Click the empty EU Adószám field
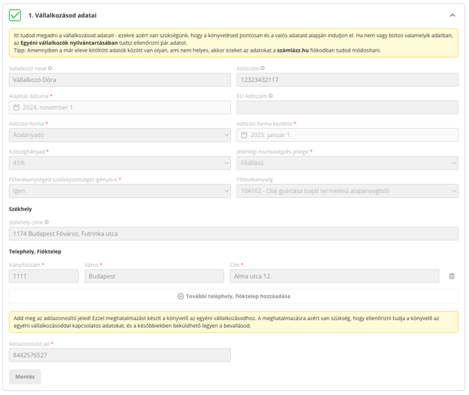 [347, 107]
